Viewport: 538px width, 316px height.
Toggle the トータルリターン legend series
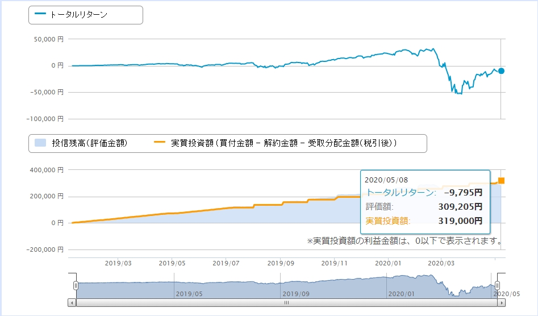(x=72, y=14)
